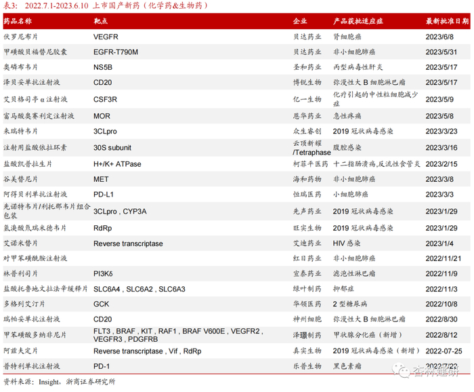Select the date 2023/5/8

439,116
